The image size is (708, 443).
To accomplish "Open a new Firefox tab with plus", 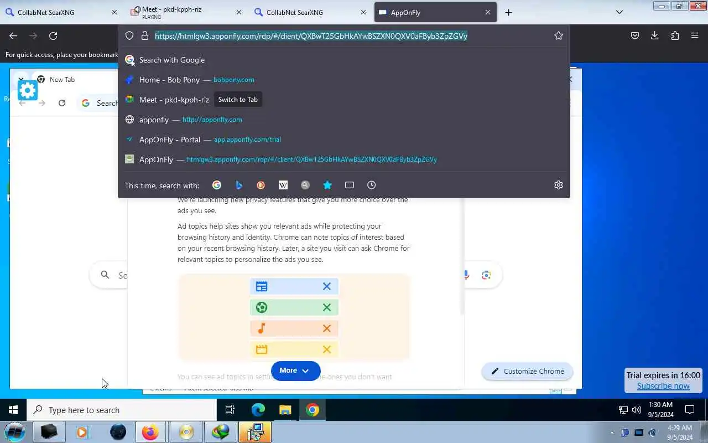I will point(508,12).
